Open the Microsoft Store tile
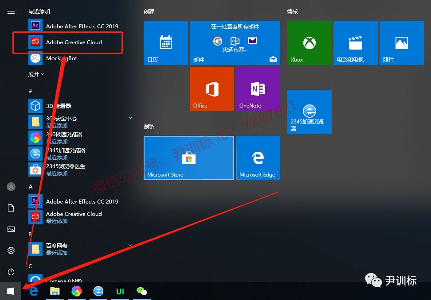The height and width of the screenshot is (300, 431). coord(189,158)
